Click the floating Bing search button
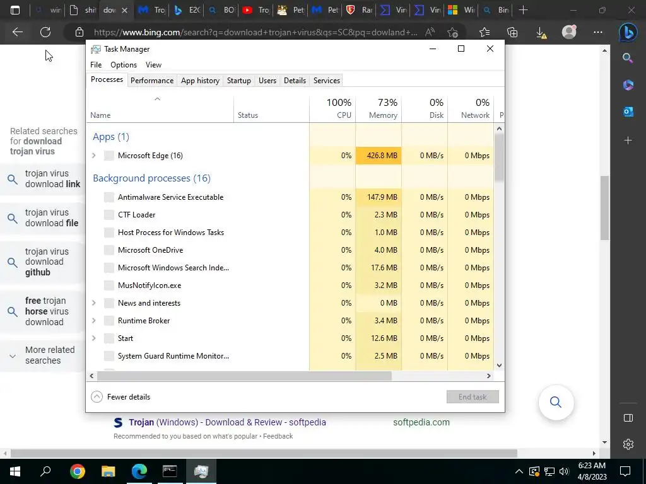The height and width of the screenshot is (484, 646). pos(556,402)
